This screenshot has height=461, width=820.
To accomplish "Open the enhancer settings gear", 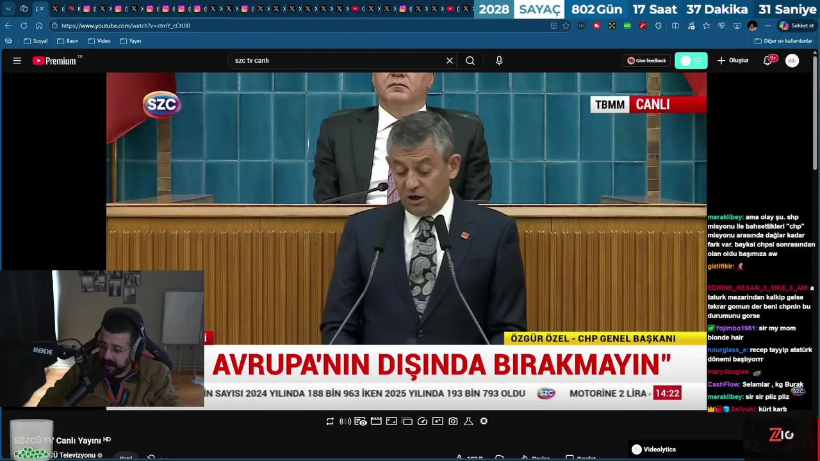I will [x=484, y=421].
